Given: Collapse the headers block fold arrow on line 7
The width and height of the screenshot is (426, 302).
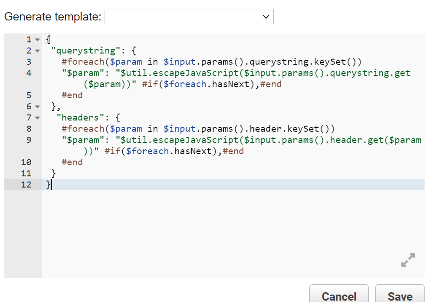Looking at the screenshot, I should click(x=37, y=117).
